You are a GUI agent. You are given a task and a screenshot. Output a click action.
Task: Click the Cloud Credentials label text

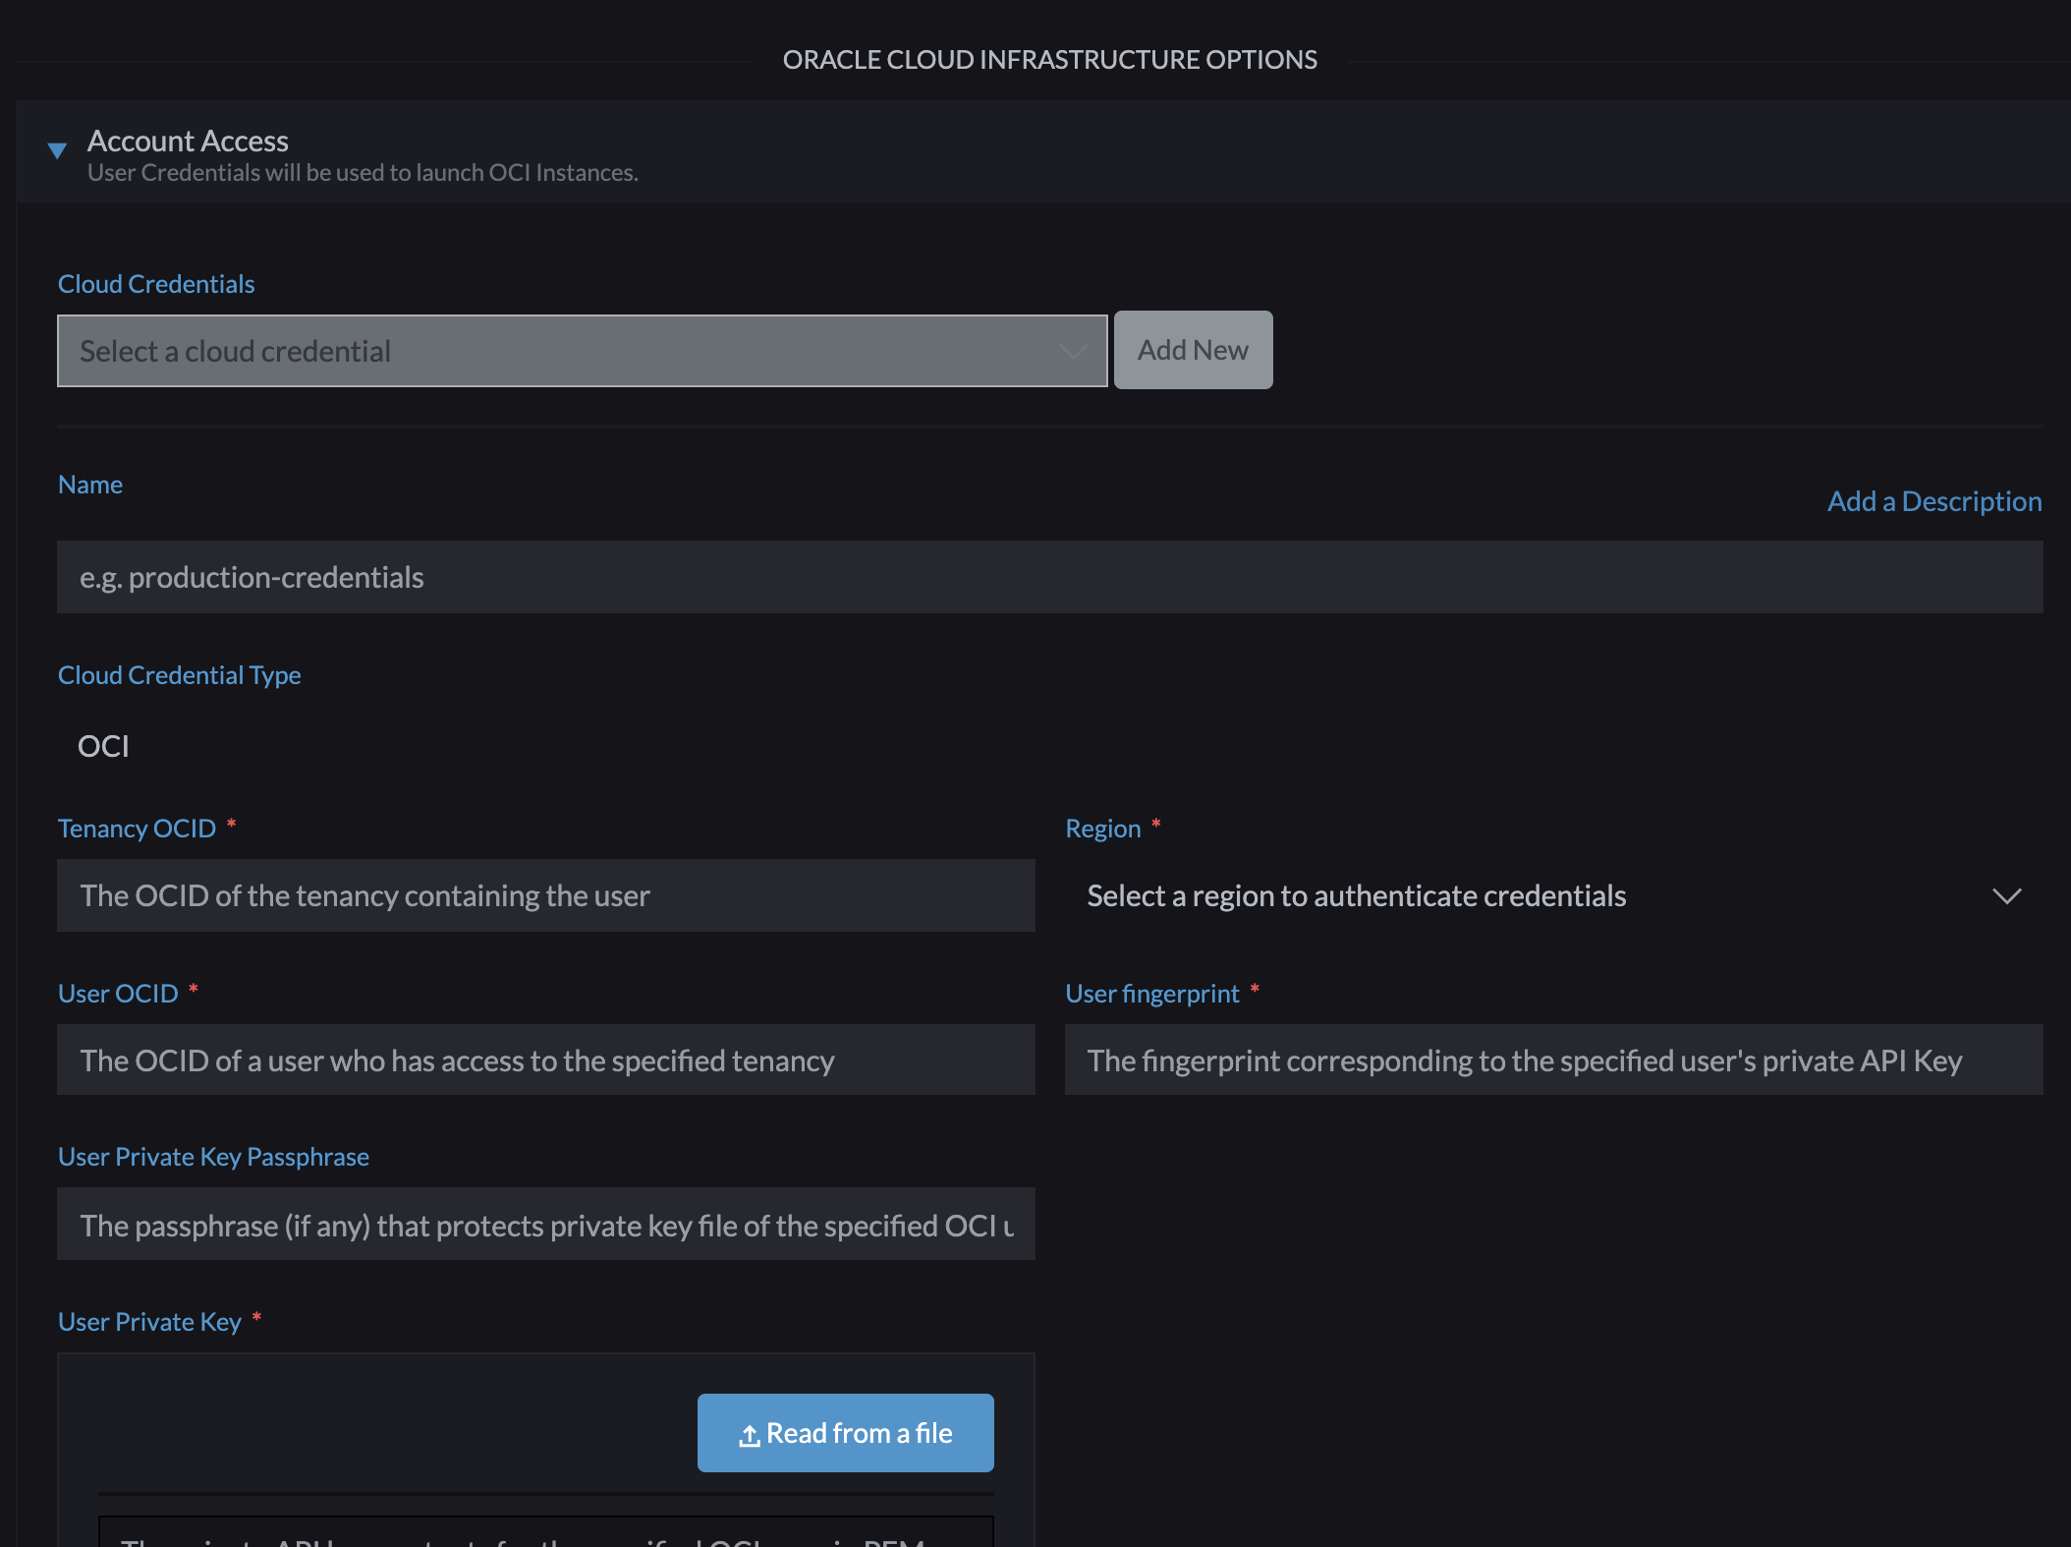(156, 283)
